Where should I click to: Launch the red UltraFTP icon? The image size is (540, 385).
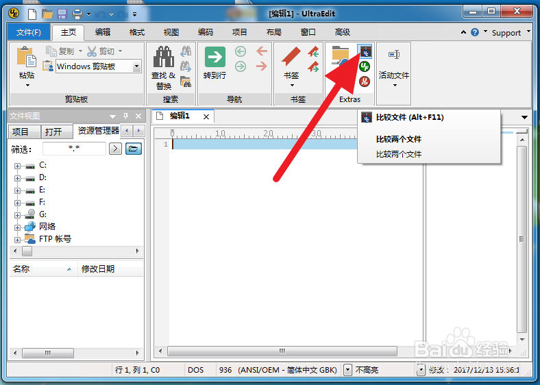click(x=365, y=82)
